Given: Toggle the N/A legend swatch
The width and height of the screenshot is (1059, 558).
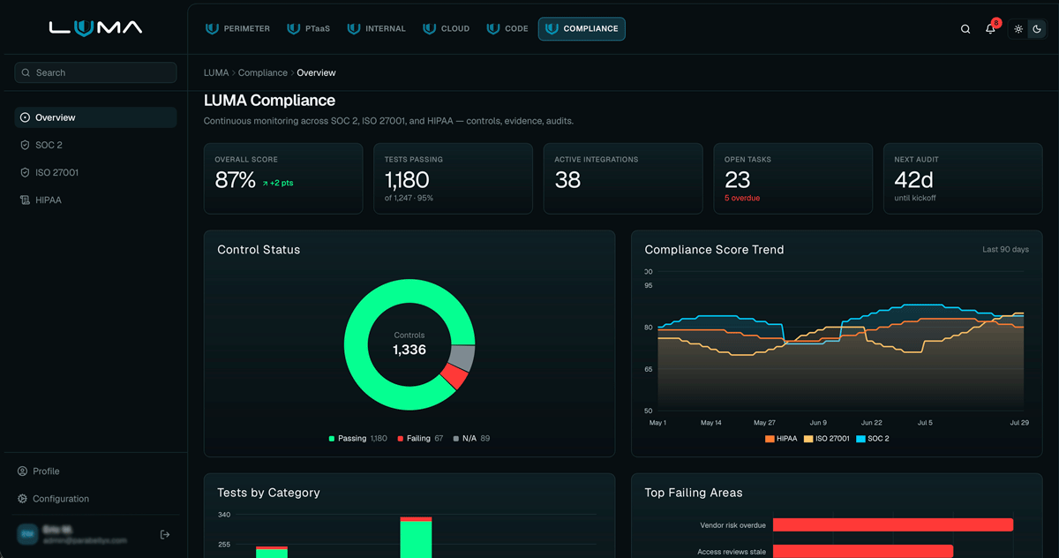Looking at the screenshot, I should pyautogui.click(x=455, y=438).
